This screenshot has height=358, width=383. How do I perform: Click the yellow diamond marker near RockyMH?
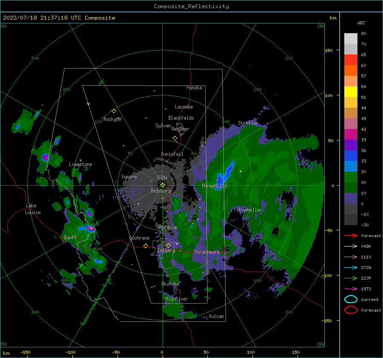tap(114, 111)
